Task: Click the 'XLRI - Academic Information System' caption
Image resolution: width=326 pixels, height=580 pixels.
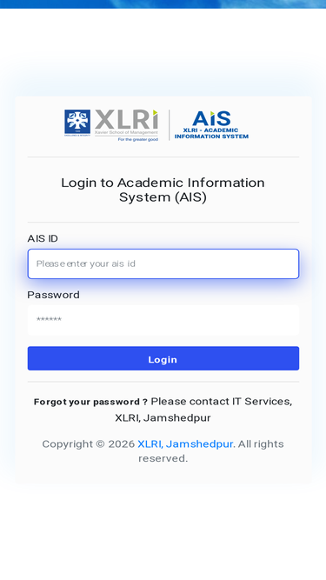Action: [211, 134]
